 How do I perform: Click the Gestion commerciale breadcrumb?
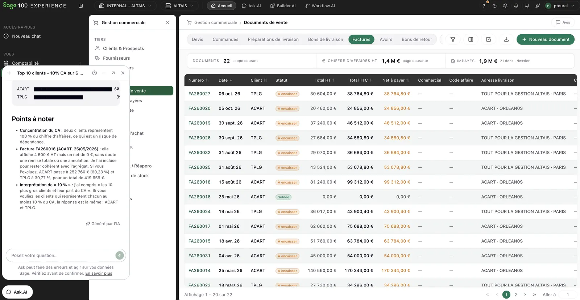coord(215,22)
